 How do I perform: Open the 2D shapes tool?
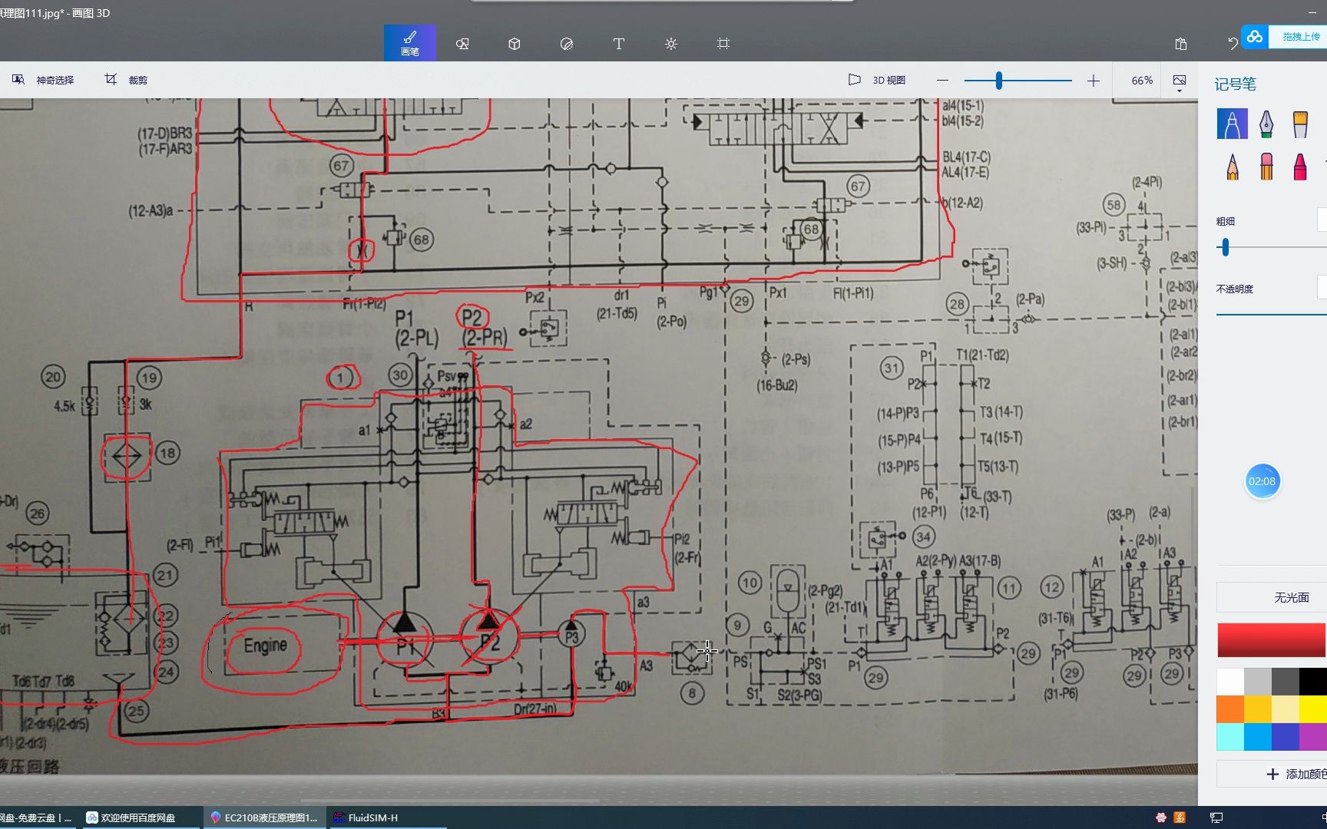[x=462, y=44]
